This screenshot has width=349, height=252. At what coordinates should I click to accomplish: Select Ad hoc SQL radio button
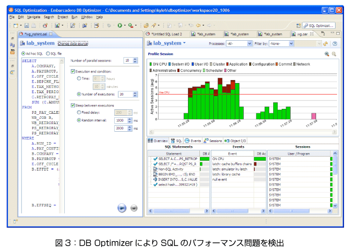click(23, 54)
